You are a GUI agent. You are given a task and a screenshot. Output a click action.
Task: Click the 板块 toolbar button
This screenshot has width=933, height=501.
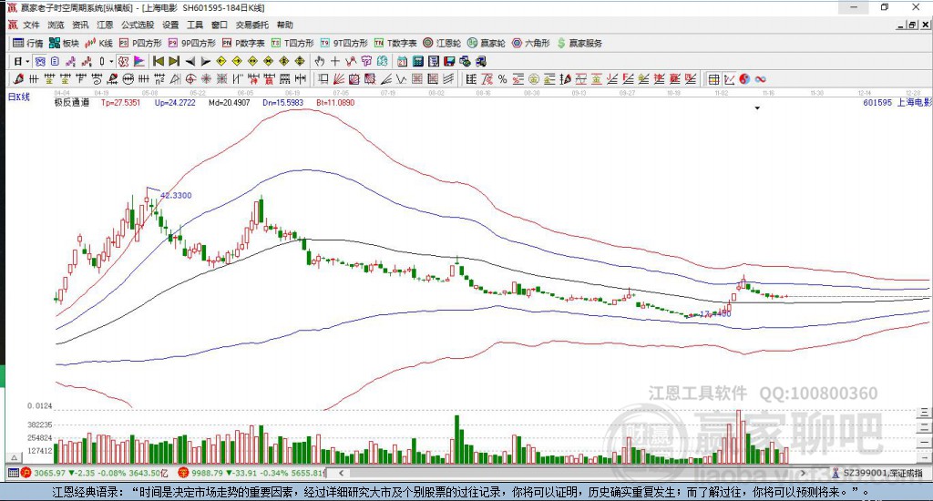(64, 43)
